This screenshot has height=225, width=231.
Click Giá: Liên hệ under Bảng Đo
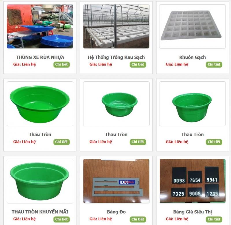[x=100, y=219]
